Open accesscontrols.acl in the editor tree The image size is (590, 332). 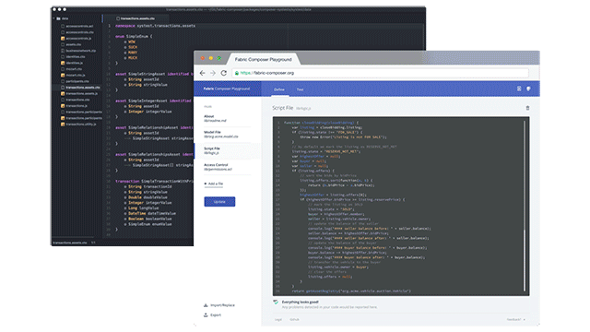point(79,26)
